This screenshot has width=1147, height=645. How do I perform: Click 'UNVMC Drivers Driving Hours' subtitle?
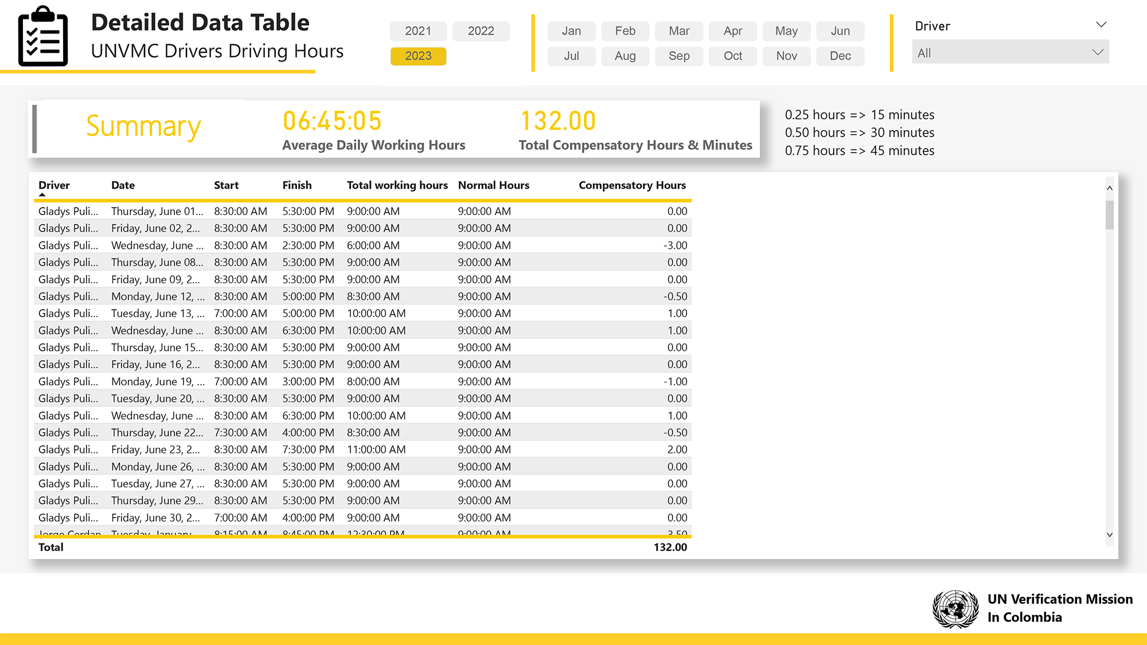[217, 51]
